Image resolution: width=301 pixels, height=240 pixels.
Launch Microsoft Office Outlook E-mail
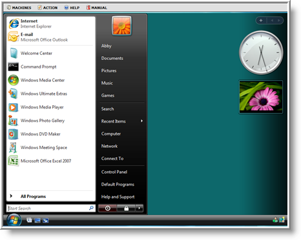(x=51, y=37)
